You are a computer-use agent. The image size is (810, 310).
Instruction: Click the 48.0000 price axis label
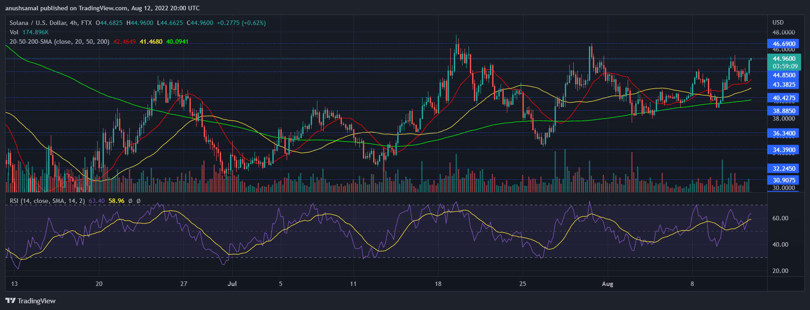tap(783, 33)
